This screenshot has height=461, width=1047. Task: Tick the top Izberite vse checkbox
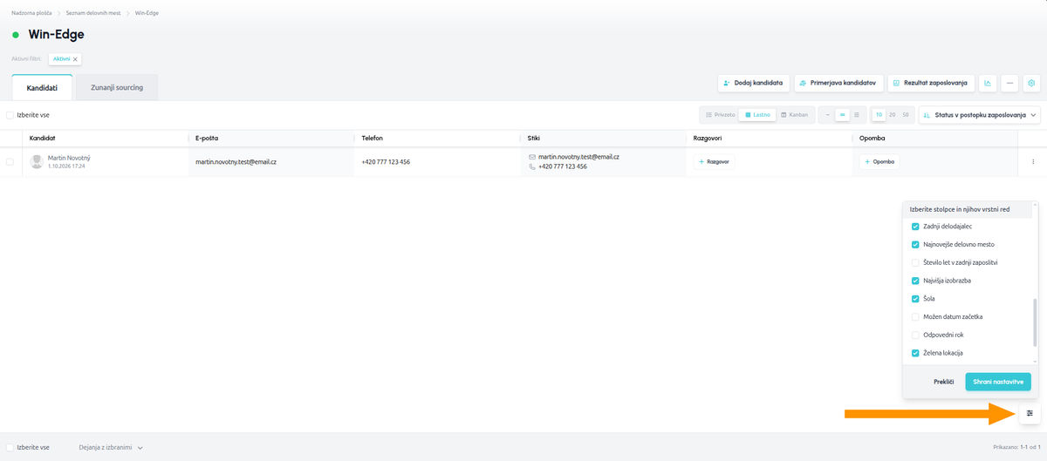10,114
